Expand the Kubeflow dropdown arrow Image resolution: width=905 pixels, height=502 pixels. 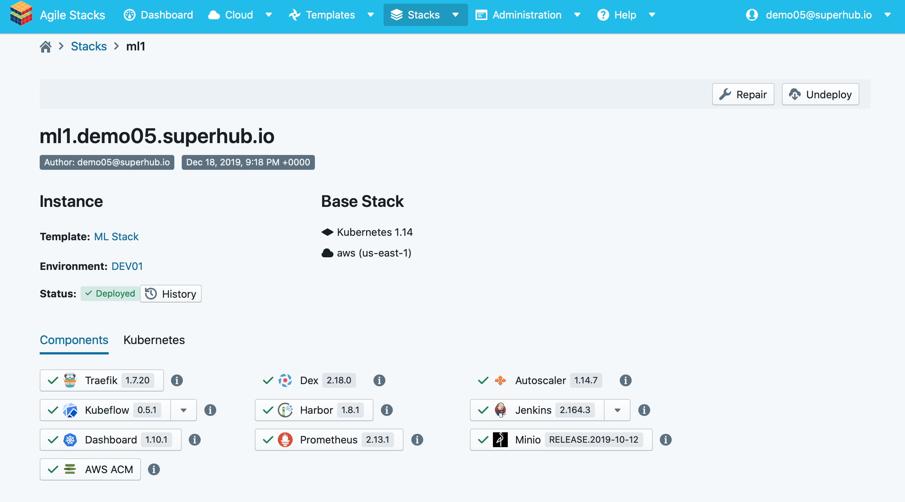point(184,410)
